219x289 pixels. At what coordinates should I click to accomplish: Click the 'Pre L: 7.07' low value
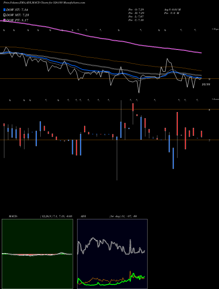(x=136, y=17)
